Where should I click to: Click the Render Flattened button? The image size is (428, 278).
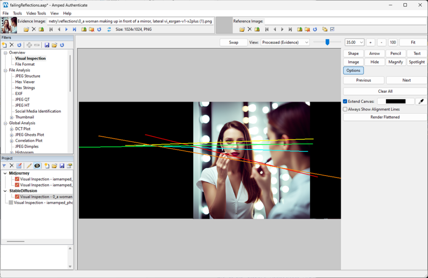click(385, 117)
